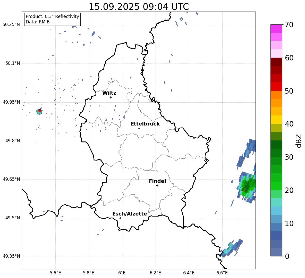This screenshot has height=278, width=305.
Task: Pick the yellow swatch above 40 dBZ
Action: tap(276, 120)
